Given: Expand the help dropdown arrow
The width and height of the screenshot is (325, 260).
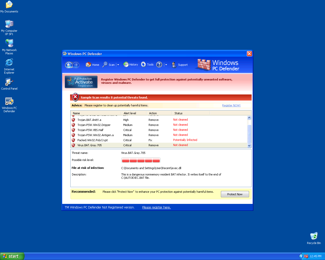Looking at the screenshot, I should click(166, 65).
